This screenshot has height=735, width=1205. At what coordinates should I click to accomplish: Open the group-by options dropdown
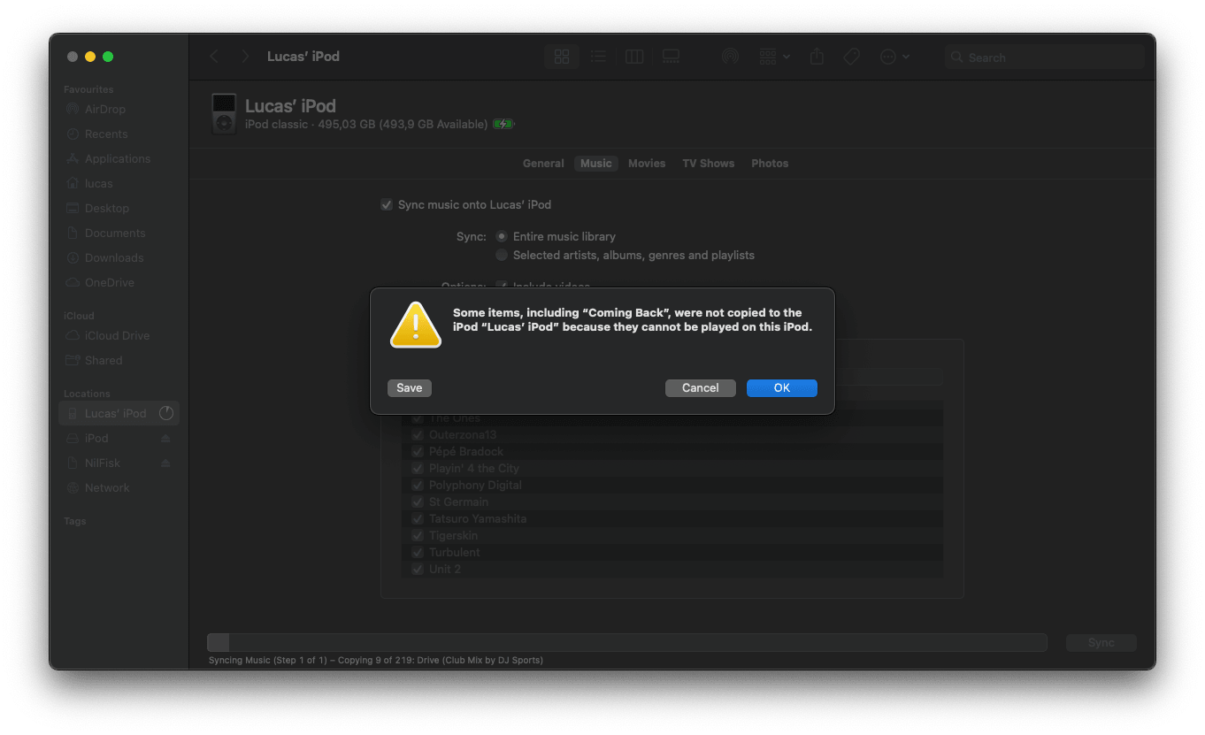(x=774, y=57)
